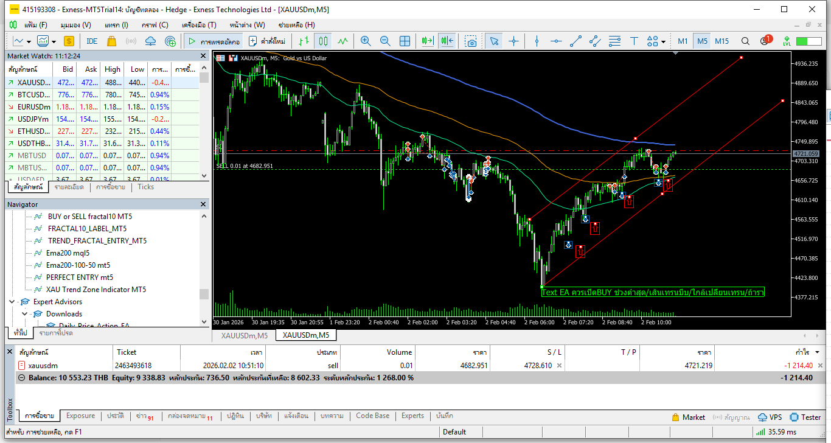831x443 pixels.
Task: Remove the stop loss with S/L x button
Action: tap(560, 366)
